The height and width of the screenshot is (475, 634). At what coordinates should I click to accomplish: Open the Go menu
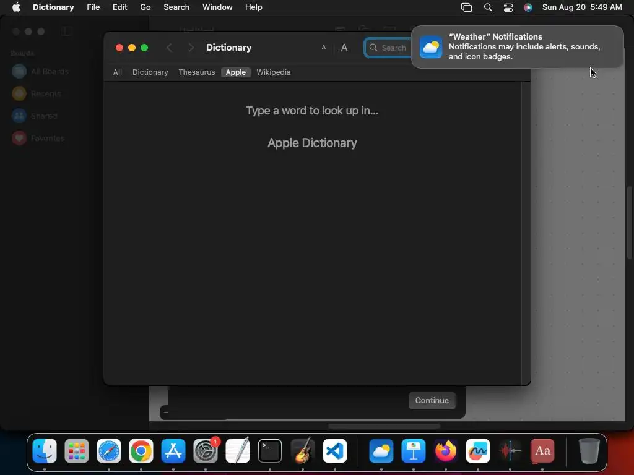pyautogui.click(x=145, y=7)
